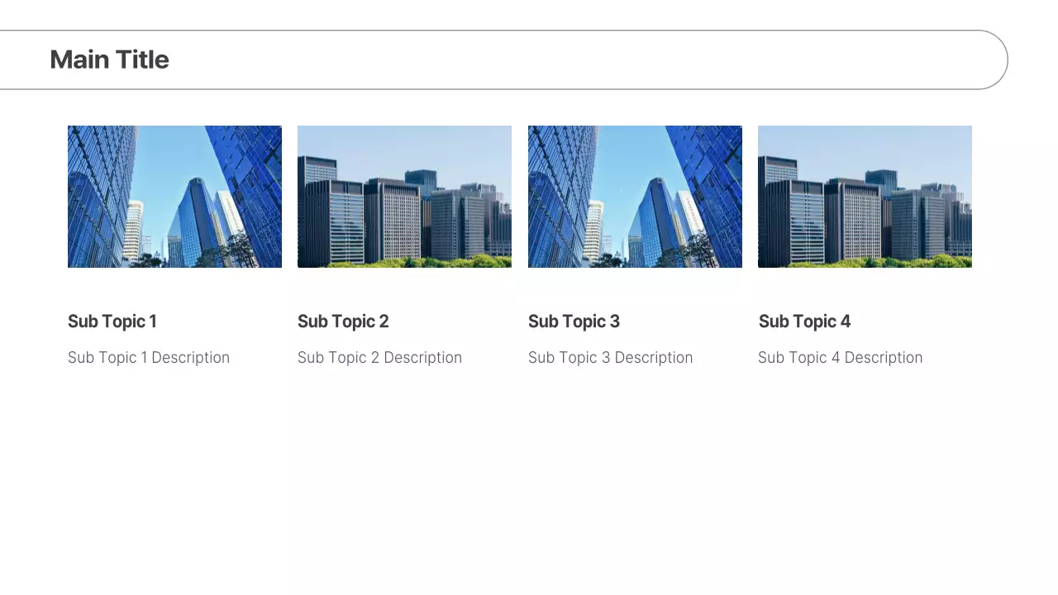Click the bold "Sub Topic 2" heading

click(343, 321)
